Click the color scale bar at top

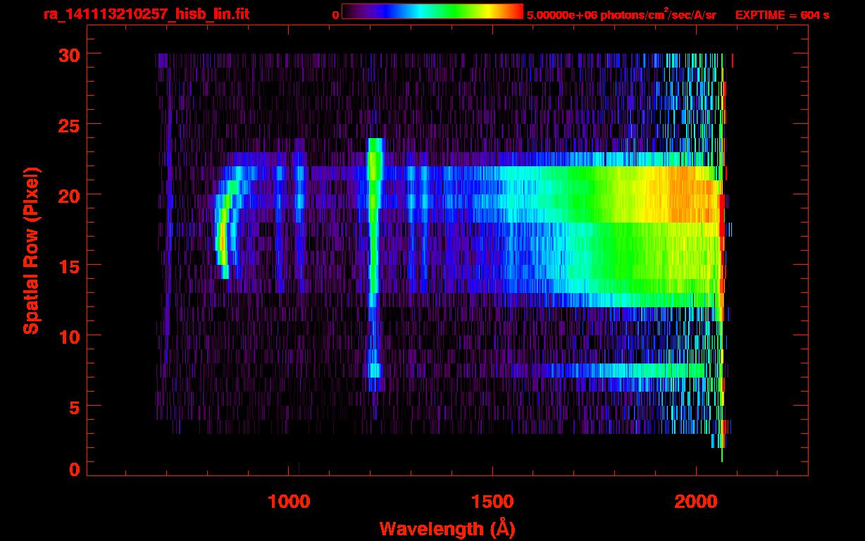click(432, 11)
